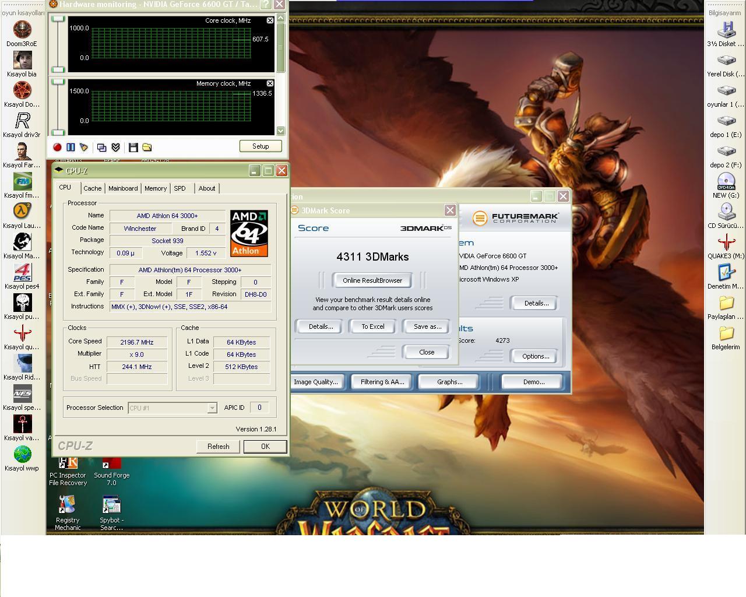
Task: Select the Kisayol wwp desktop icon
Action: tap(22, 458)
